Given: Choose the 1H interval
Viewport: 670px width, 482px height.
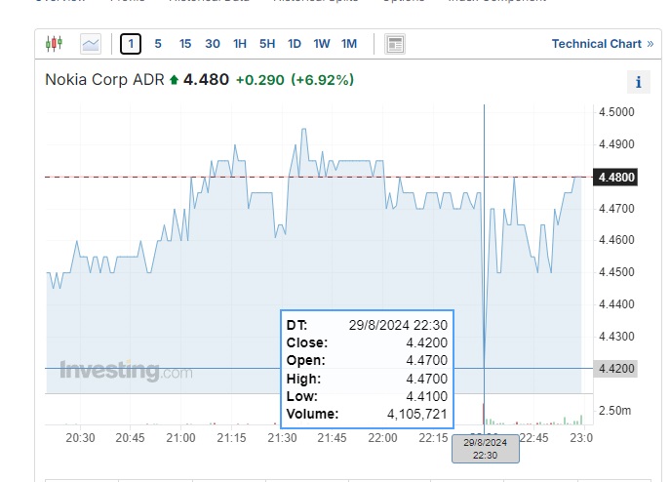Looking at the screenshot, I should 240,44.
